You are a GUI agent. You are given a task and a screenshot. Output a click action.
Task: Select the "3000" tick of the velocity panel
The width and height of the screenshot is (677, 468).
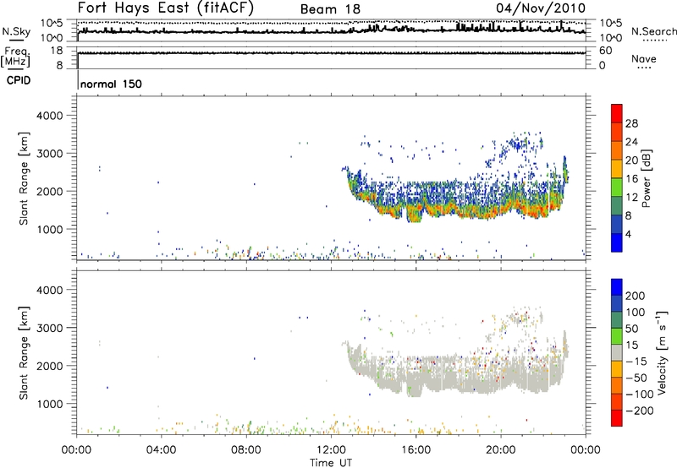click(x=50, y=328)
